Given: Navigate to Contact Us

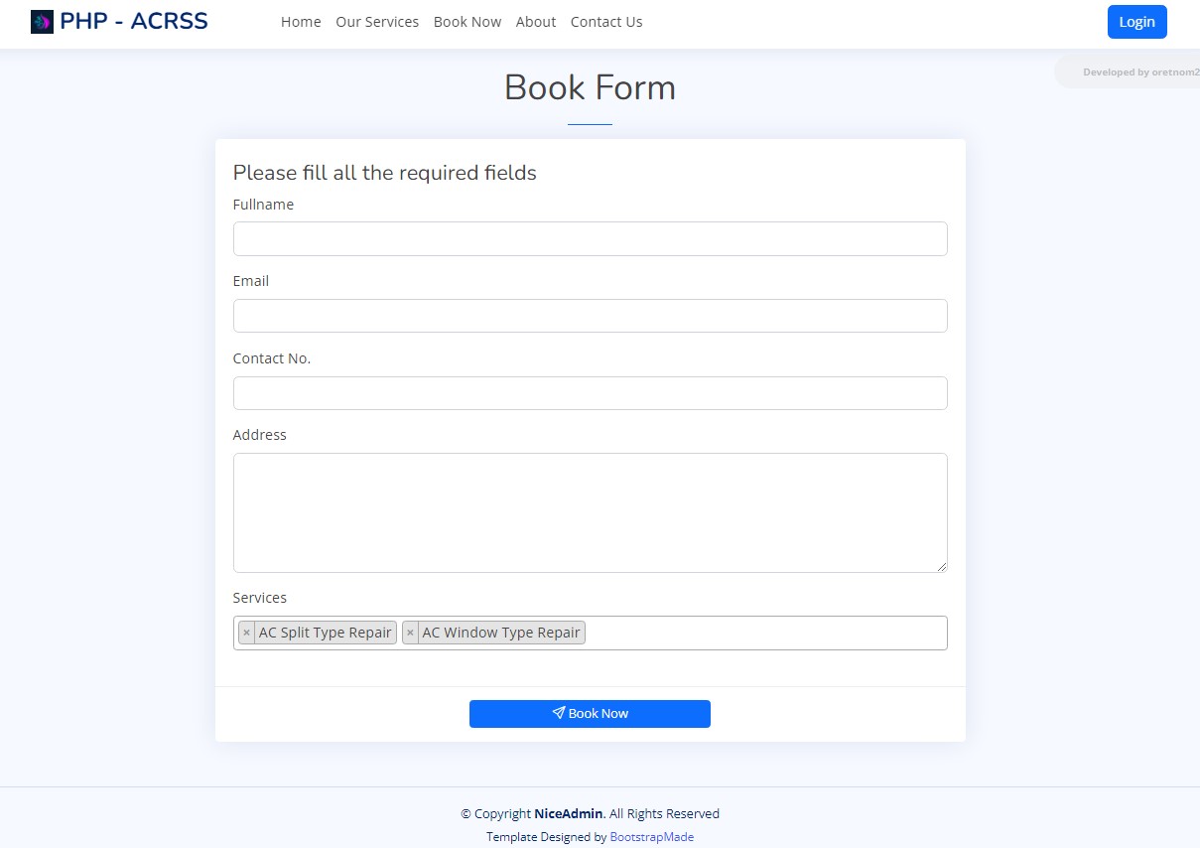Looking at the screenshot, I should pyautogui.click(x=606, y=22).
